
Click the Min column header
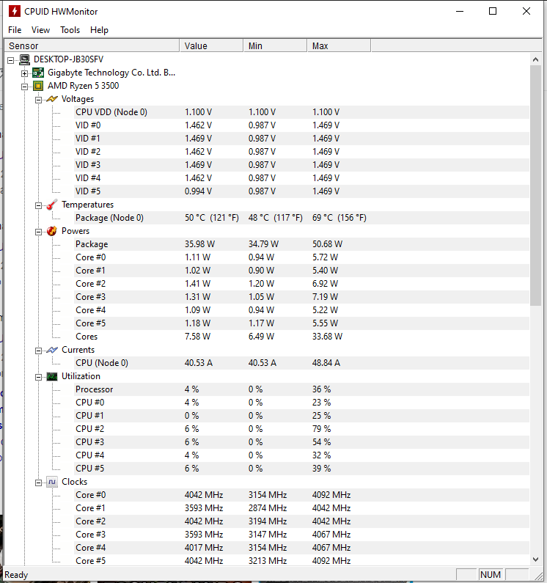(x=275, y=45)
